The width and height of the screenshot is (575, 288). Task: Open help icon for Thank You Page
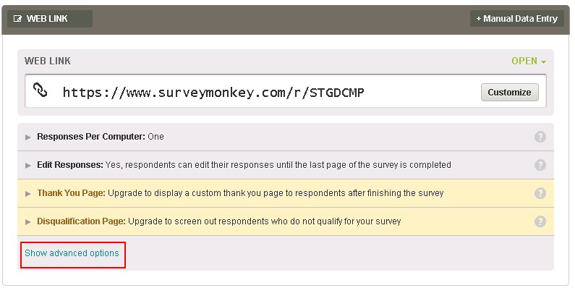click(x=540, y=193)
